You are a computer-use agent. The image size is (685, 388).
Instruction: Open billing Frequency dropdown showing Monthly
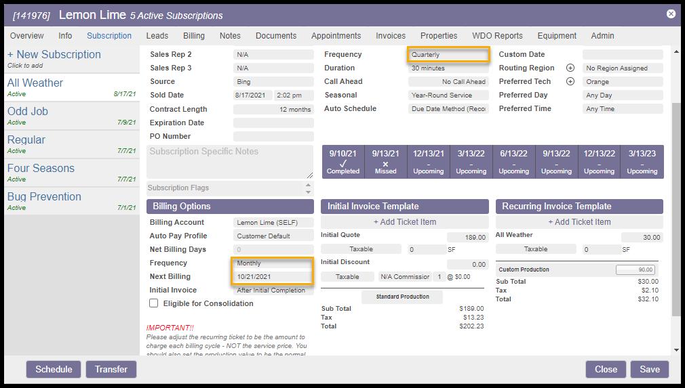point(273,263)
